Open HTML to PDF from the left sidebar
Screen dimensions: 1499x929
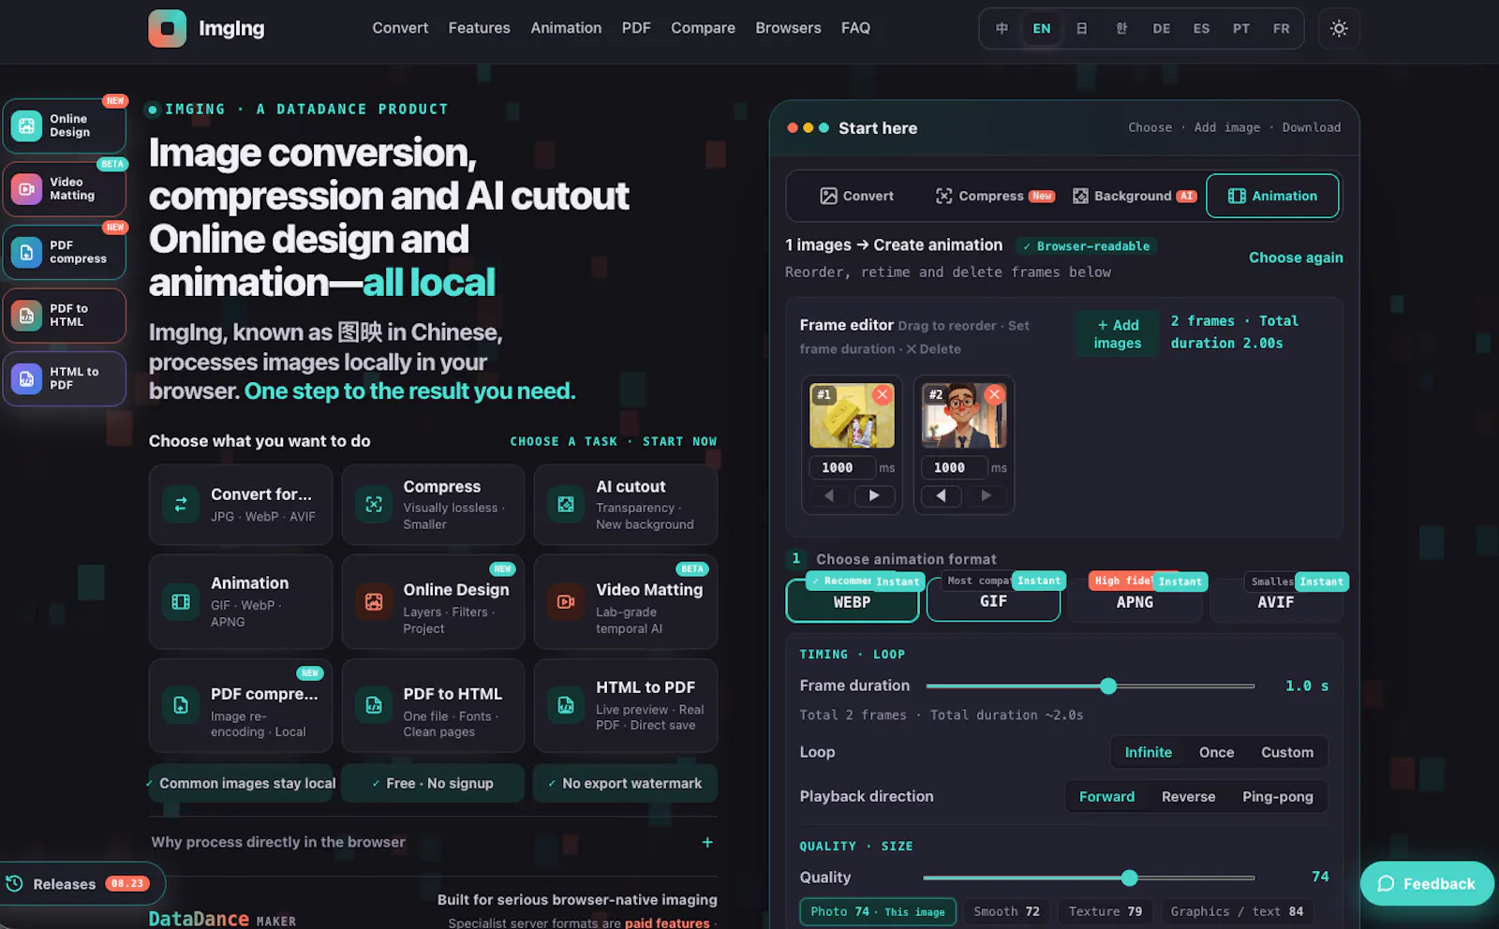click(x=65, y=378)
